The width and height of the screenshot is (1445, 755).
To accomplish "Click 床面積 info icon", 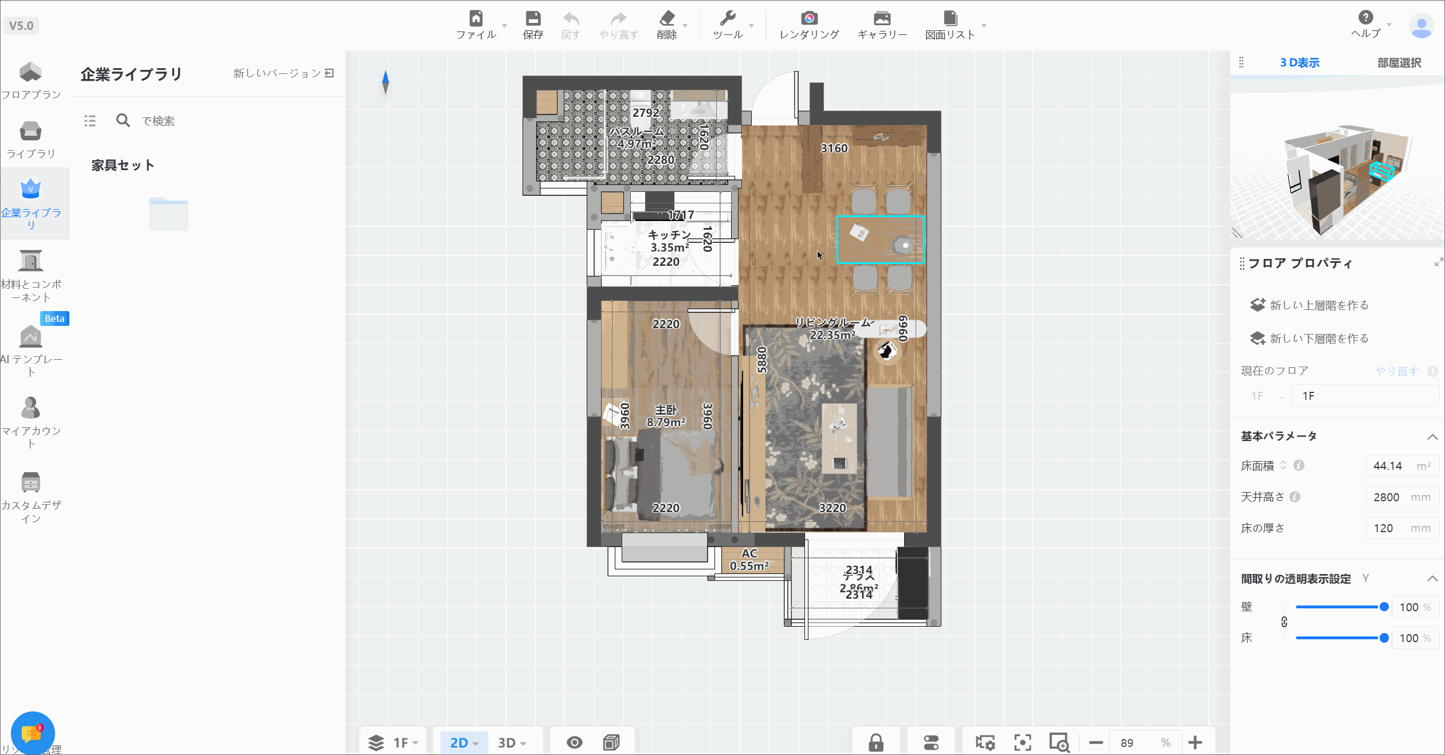I will tap(1299, 466).
